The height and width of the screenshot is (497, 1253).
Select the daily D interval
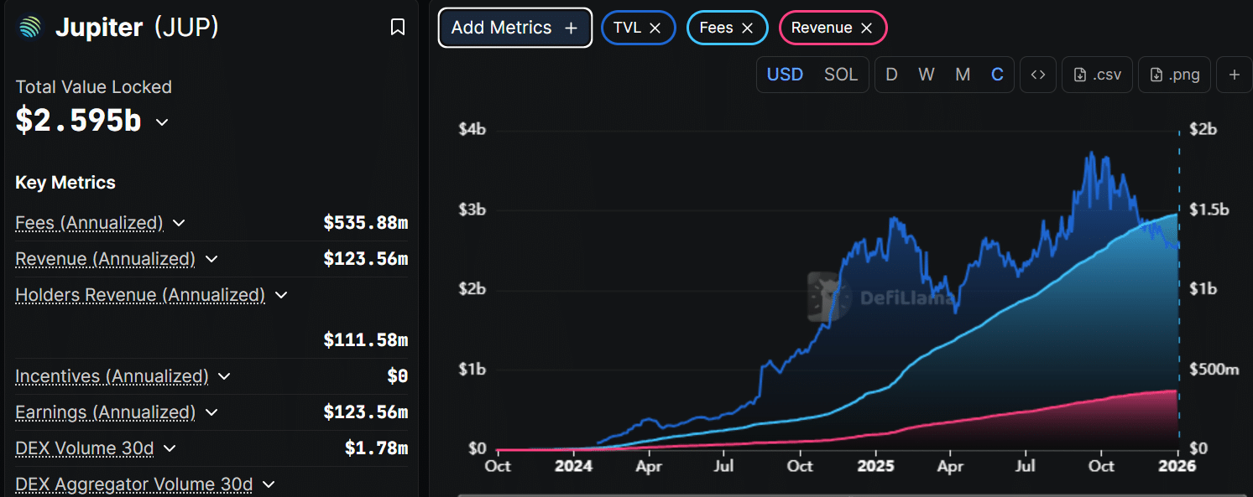891,75
